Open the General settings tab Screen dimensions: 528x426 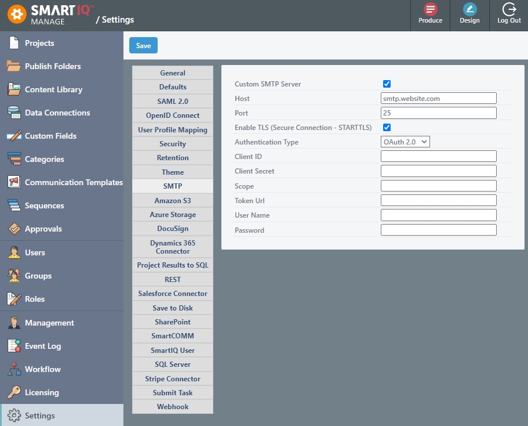(x=173, y=73)
